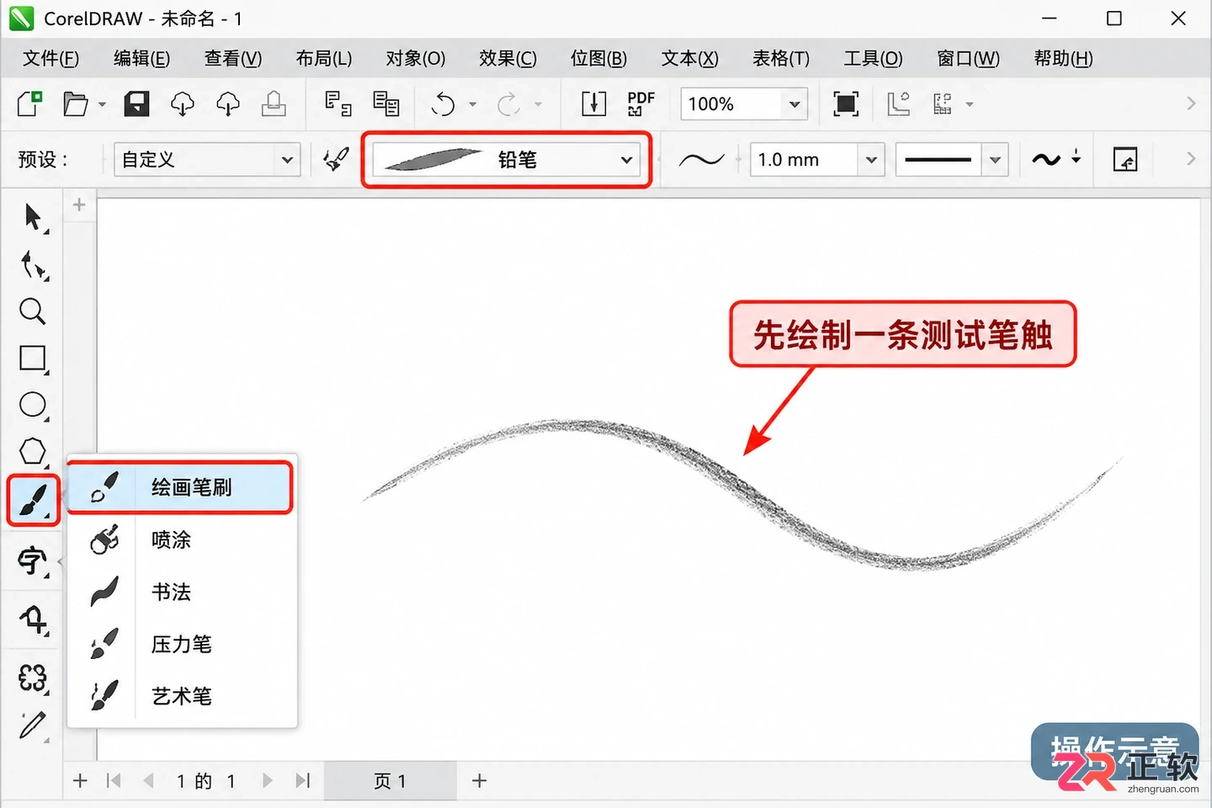Expand the Open folder dropdown arrow
1212x808 pixels.
[x=102, y=104]
